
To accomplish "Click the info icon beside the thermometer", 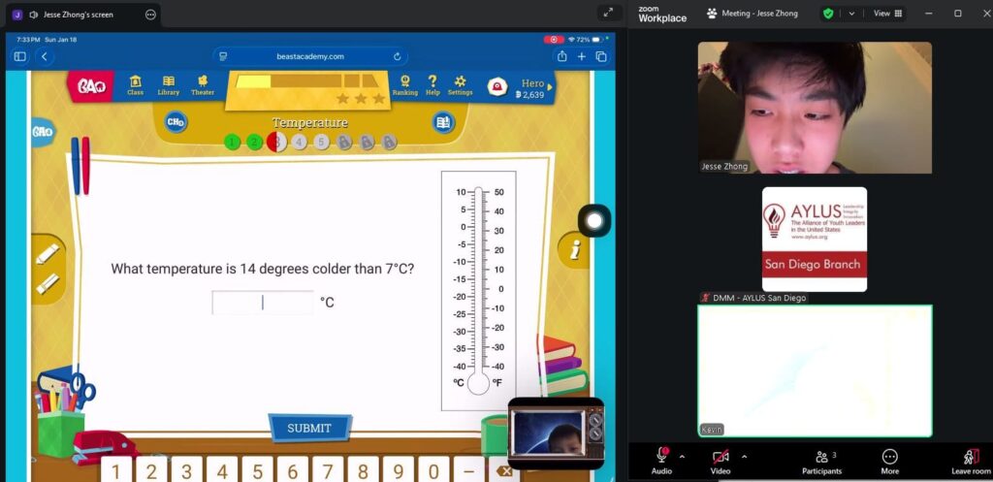I will click(575, 250).
